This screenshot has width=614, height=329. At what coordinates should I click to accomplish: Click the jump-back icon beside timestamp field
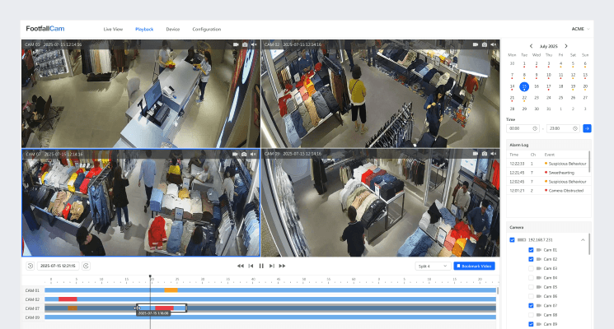point(30,266)
